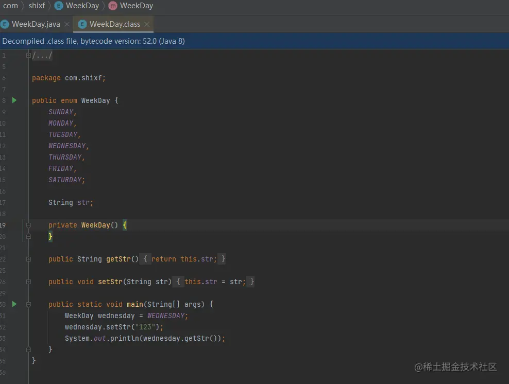Viewport: 509px width, 384px height.
Task: Expand the folded setStr method
Action: [28, 282]
